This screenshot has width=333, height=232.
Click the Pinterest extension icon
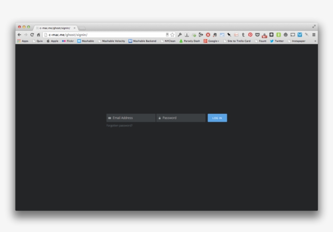(250, 35)
